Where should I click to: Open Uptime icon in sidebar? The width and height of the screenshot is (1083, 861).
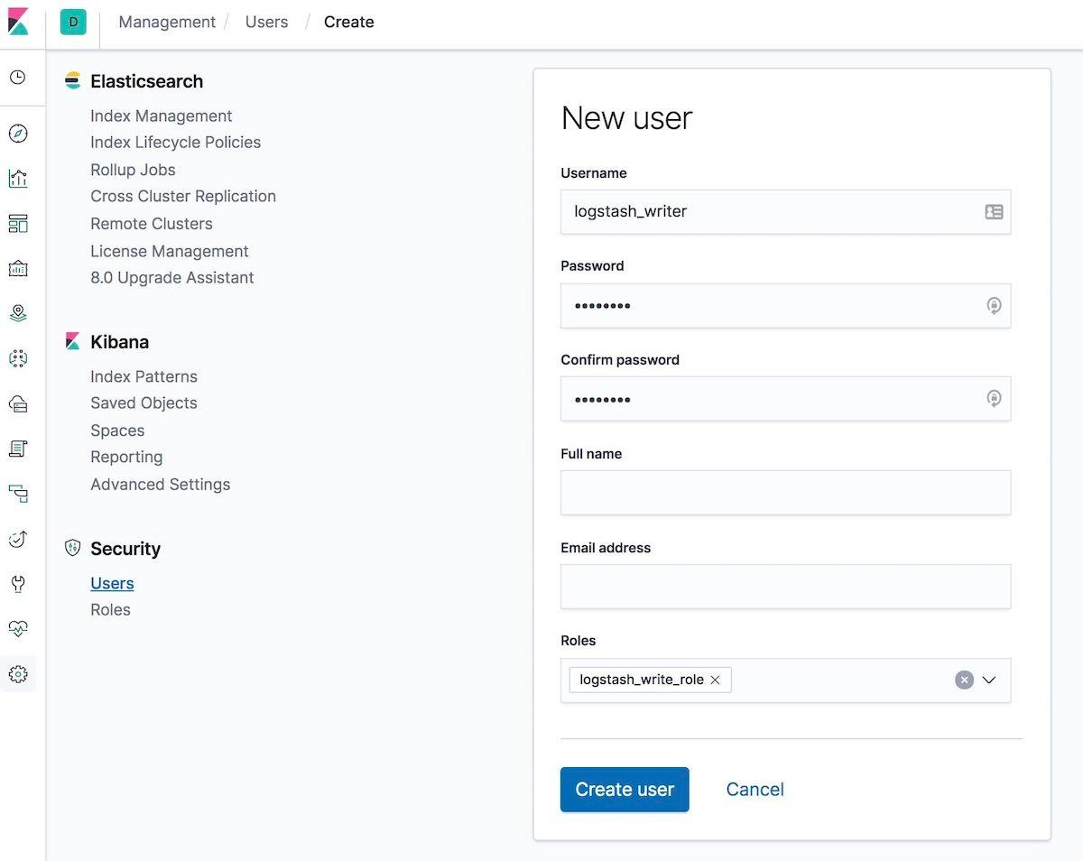(18, 539)
